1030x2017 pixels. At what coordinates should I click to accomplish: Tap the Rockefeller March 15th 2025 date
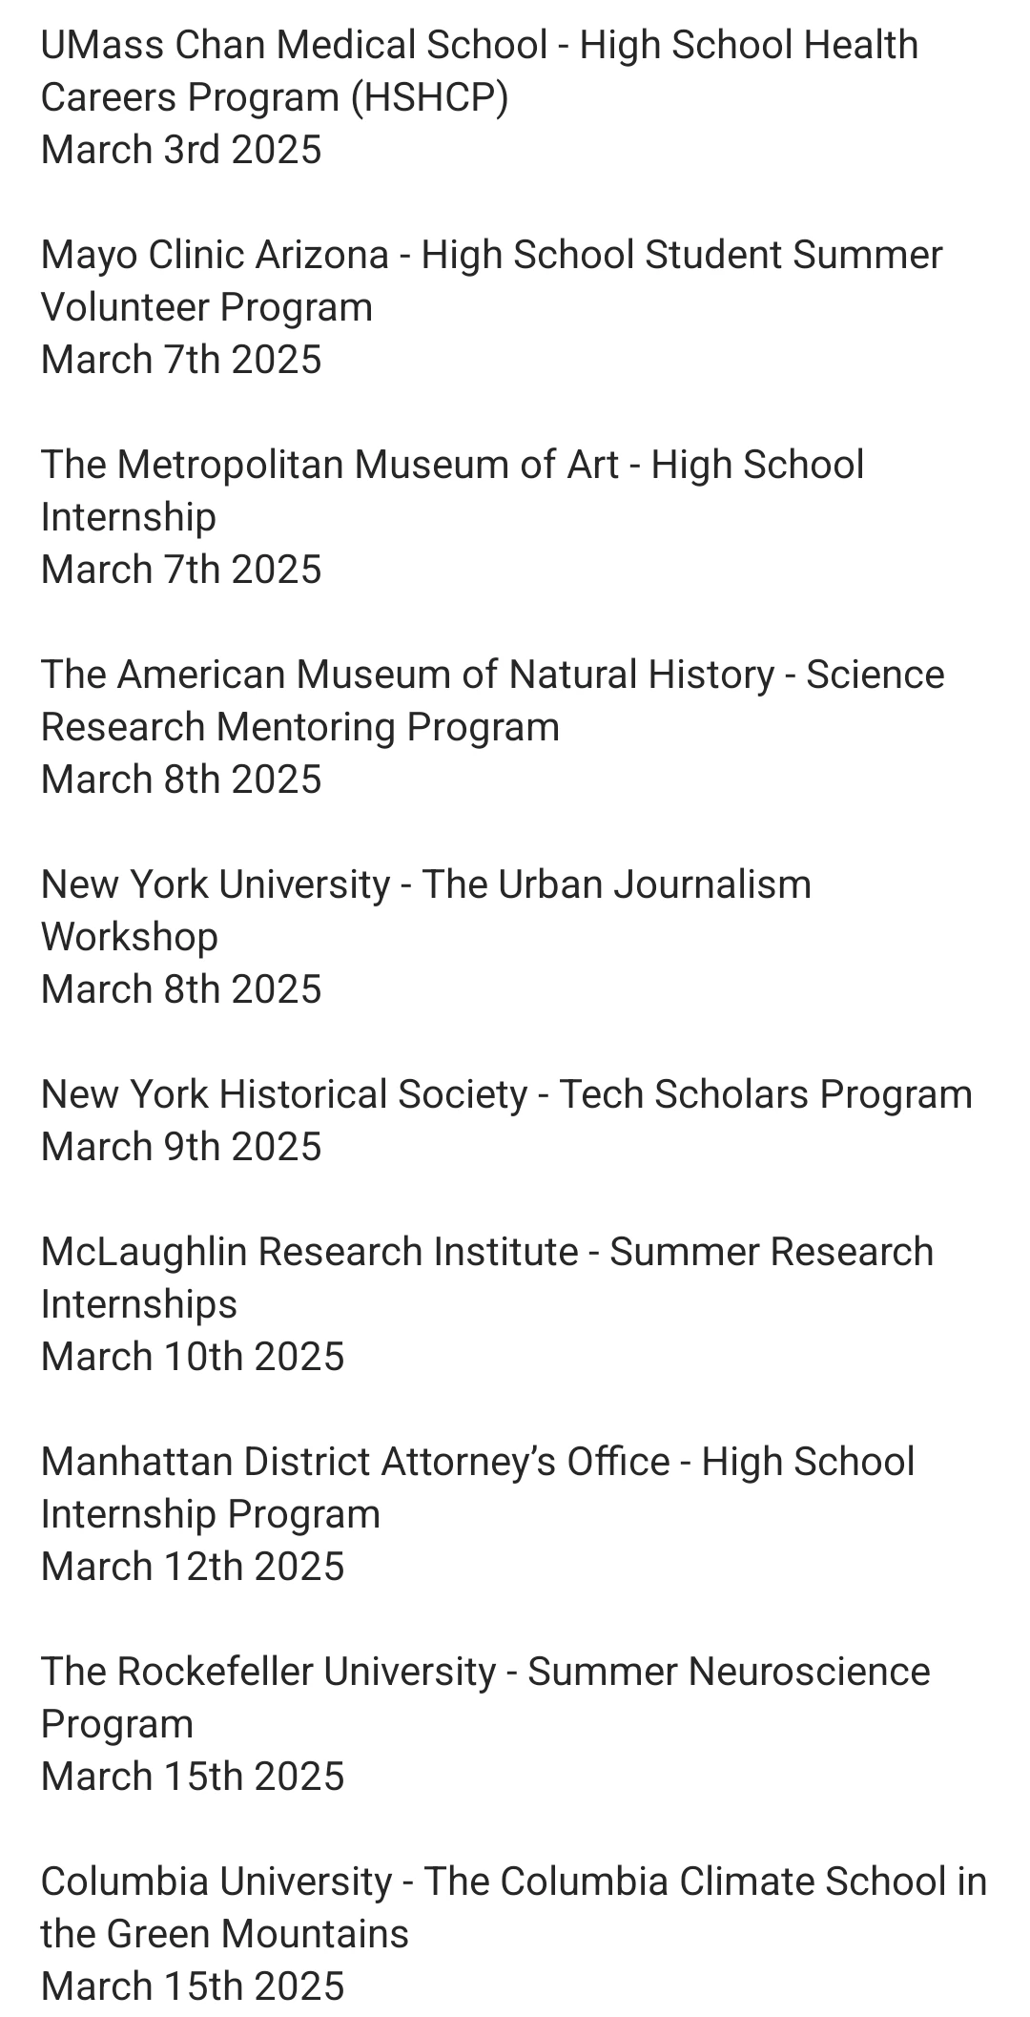193,1777
